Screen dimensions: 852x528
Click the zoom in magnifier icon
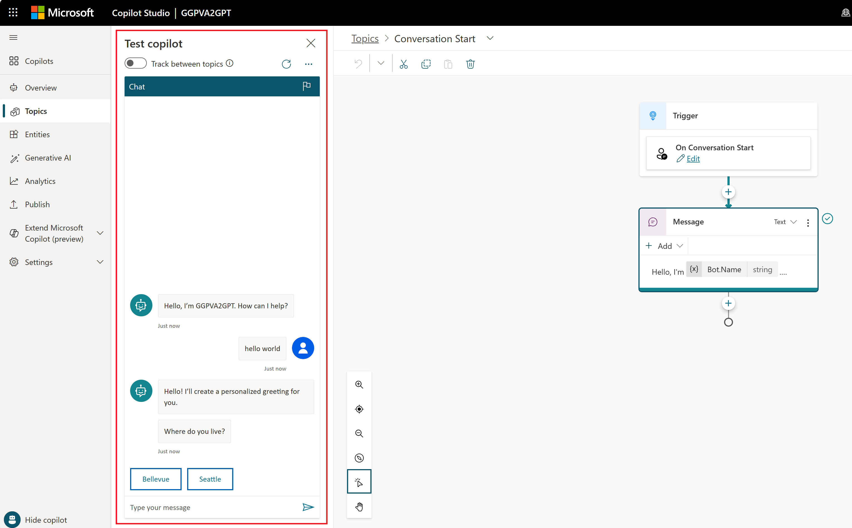point(359,384)
